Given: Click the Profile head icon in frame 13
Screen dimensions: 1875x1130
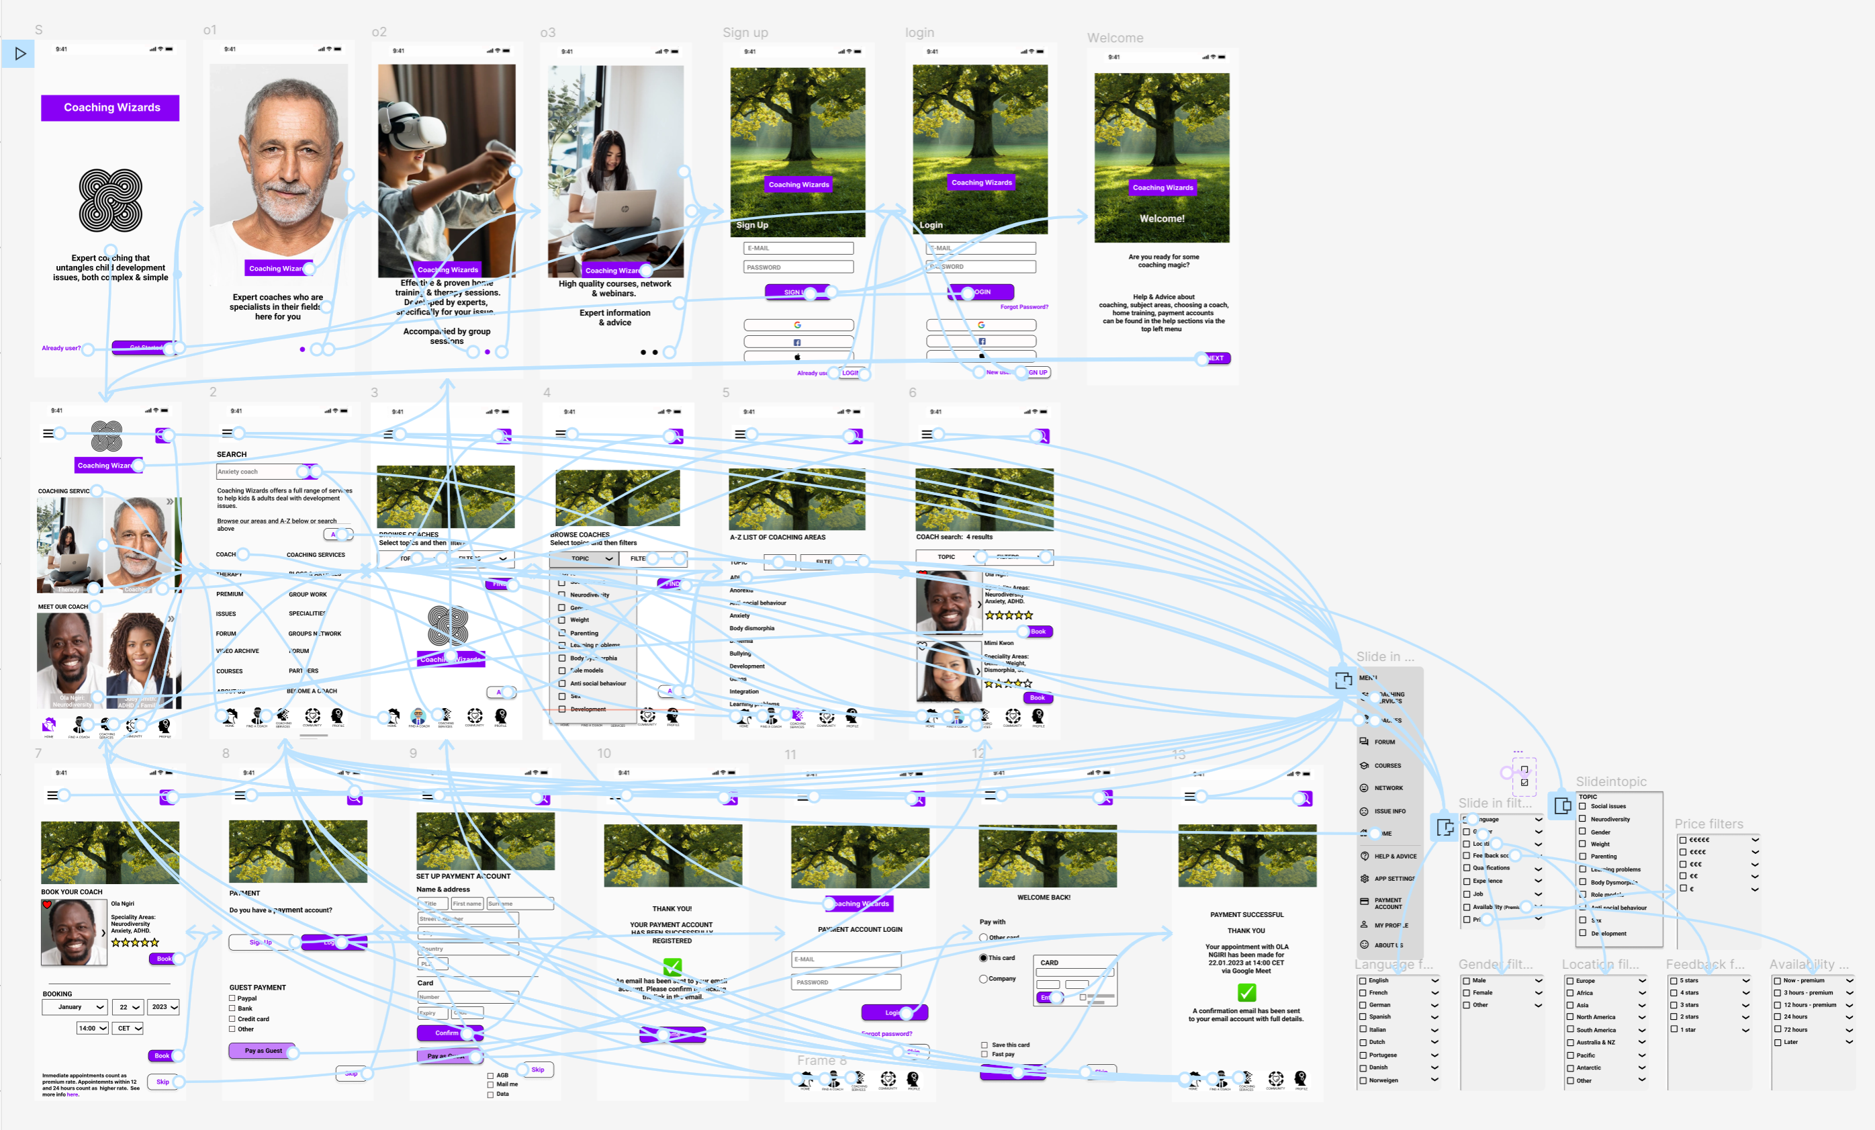Looking at the screenshot, I should point(1300,1078).
